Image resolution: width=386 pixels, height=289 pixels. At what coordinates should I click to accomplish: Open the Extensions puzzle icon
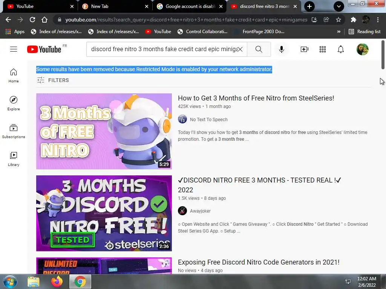[354, 20]
